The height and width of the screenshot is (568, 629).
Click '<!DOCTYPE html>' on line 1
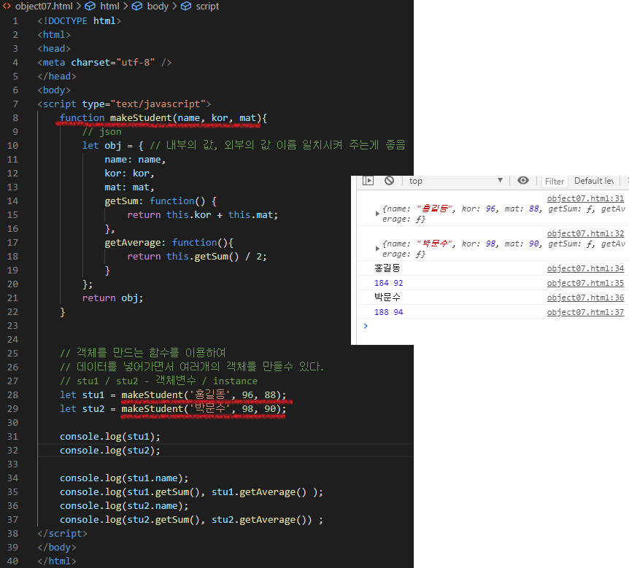[79, 21]
